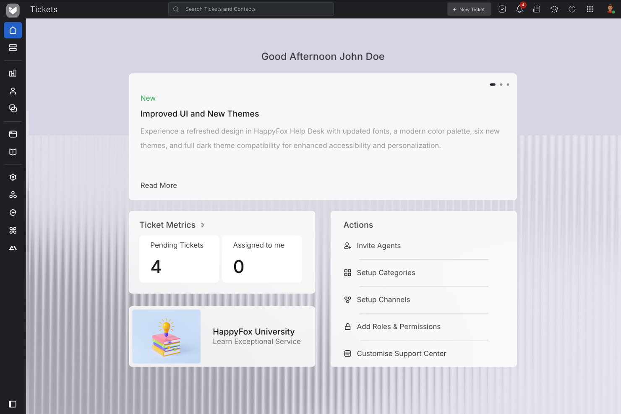Click Setup Categories under Actions
The height and width of the screenshot is (414, 621).
point(386,273)
